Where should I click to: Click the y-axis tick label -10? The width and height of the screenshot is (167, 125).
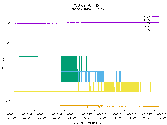click(8, 101)
